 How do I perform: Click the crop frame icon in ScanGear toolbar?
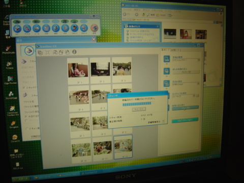[47, 52]
